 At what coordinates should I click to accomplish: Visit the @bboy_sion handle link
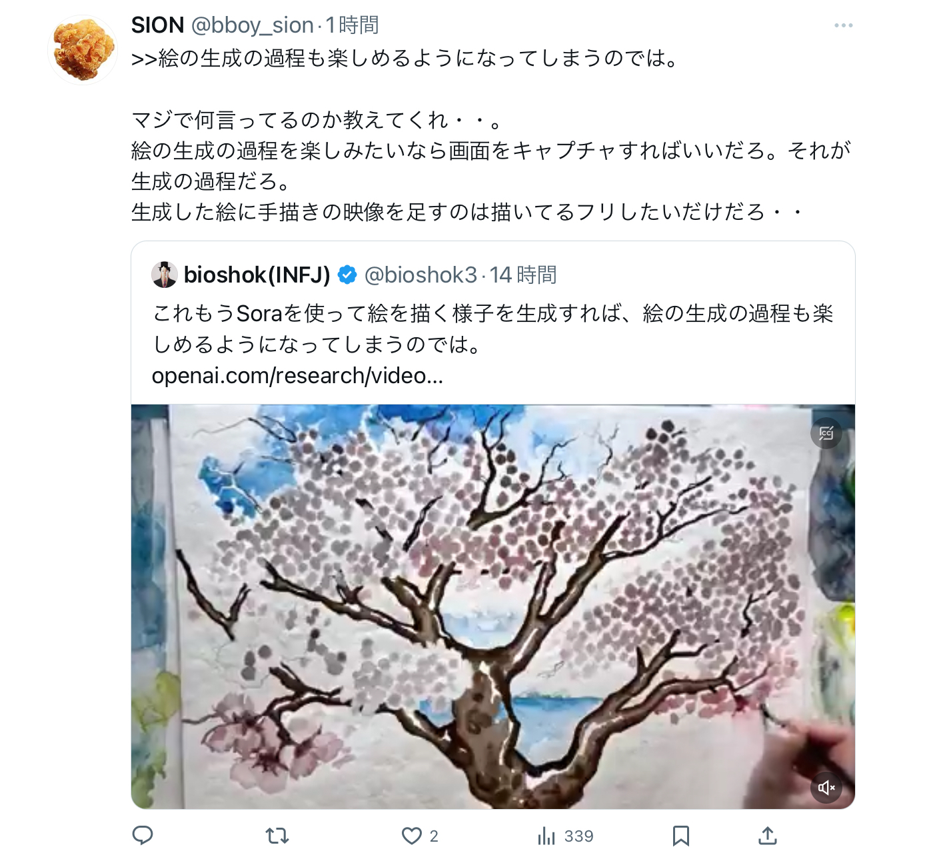coord(252,25)
